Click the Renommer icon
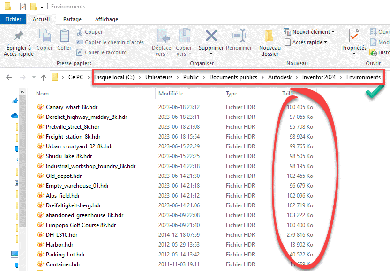390x271 pixels. point(239,37)
